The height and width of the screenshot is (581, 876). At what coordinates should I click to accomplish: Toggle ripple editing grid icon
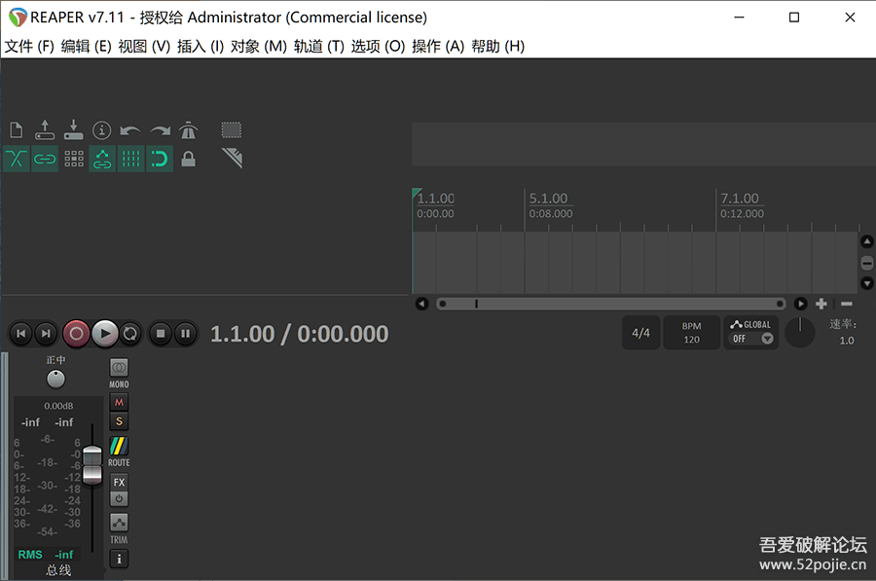coord(74,160)
